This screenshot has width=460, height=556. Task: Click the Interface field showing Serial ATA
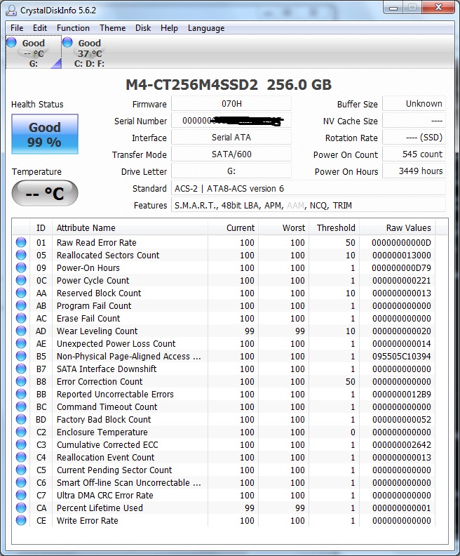[231, 137]
